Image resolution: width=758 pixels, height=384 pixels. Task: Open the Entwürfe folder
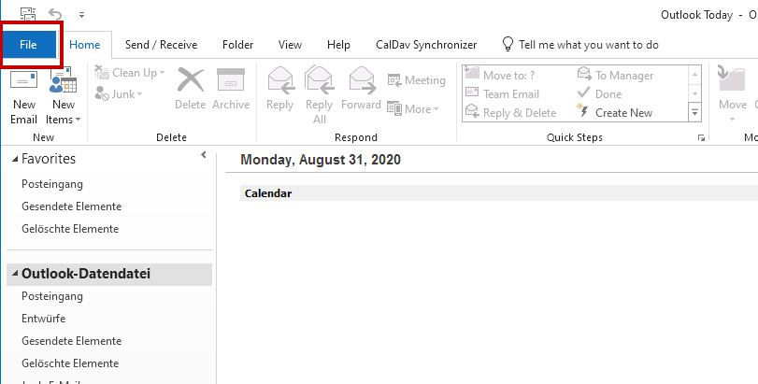[44, 319]
